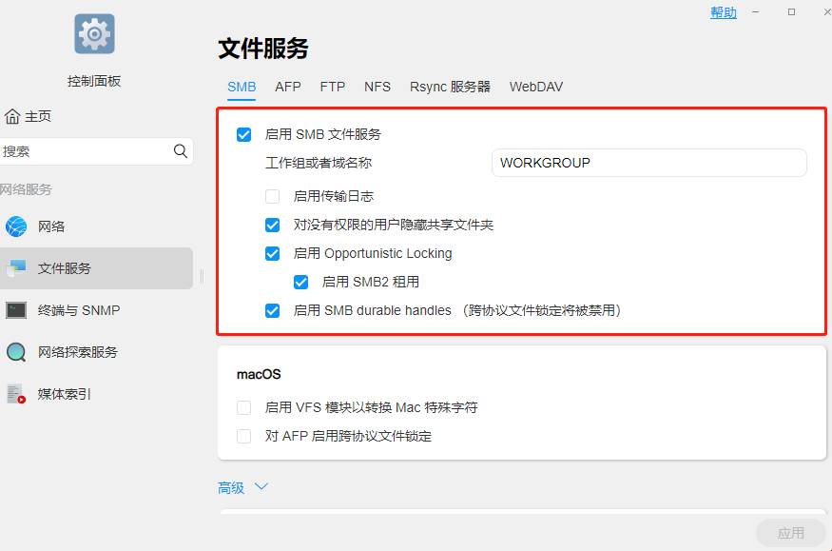Viewport: 832px width, 551px height.
Task: Click the magnifier search icon
Action: click(x=181, y=151)
